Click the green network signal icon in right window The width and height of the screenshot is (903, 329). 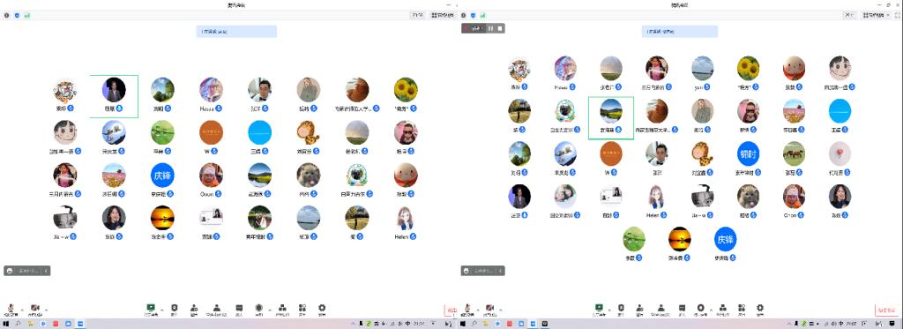pyautogui.click(x=482, y=15)
